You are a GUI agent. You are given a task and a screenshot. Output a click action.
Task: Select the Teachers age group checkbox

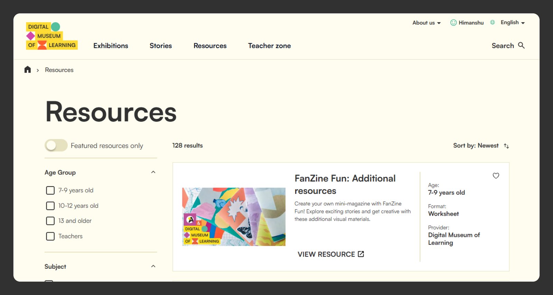point(50,236)
